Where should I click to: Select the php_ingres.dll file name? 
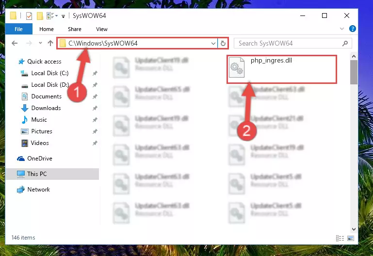coord(271,61)
